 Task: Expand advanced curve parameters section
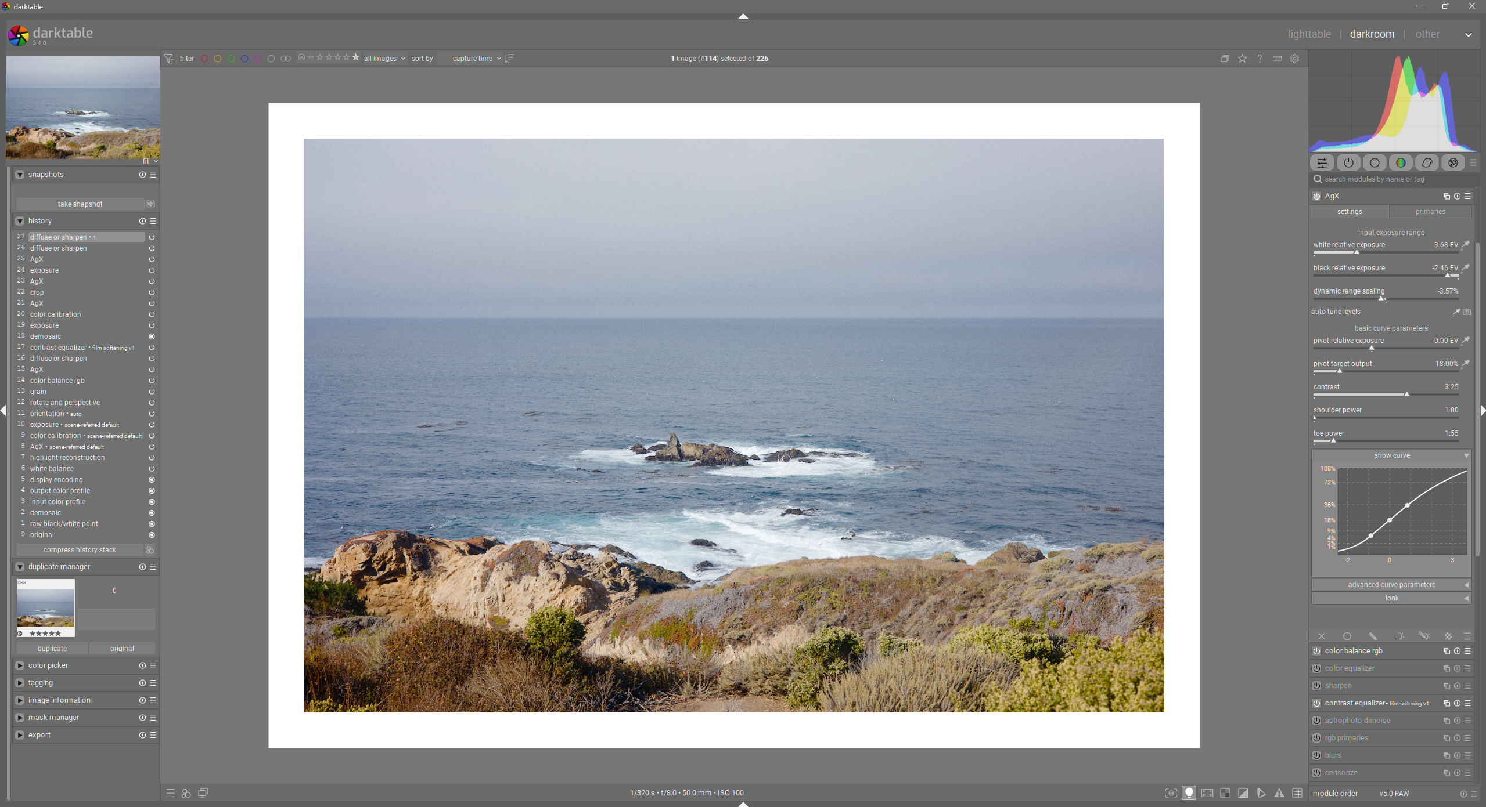point(1391,585)
